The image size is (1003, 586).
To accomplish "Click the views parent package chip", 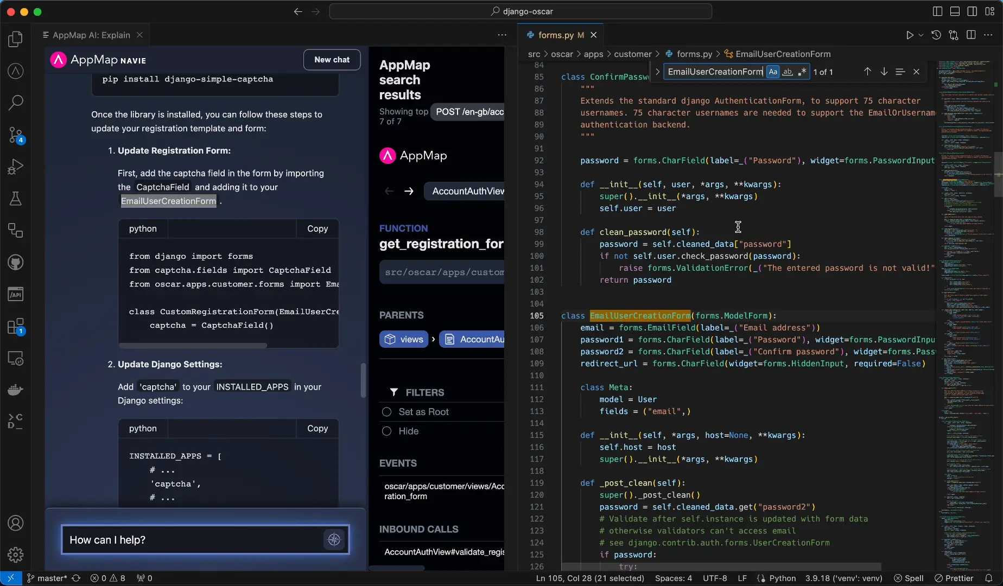I will tap(404, 339).
